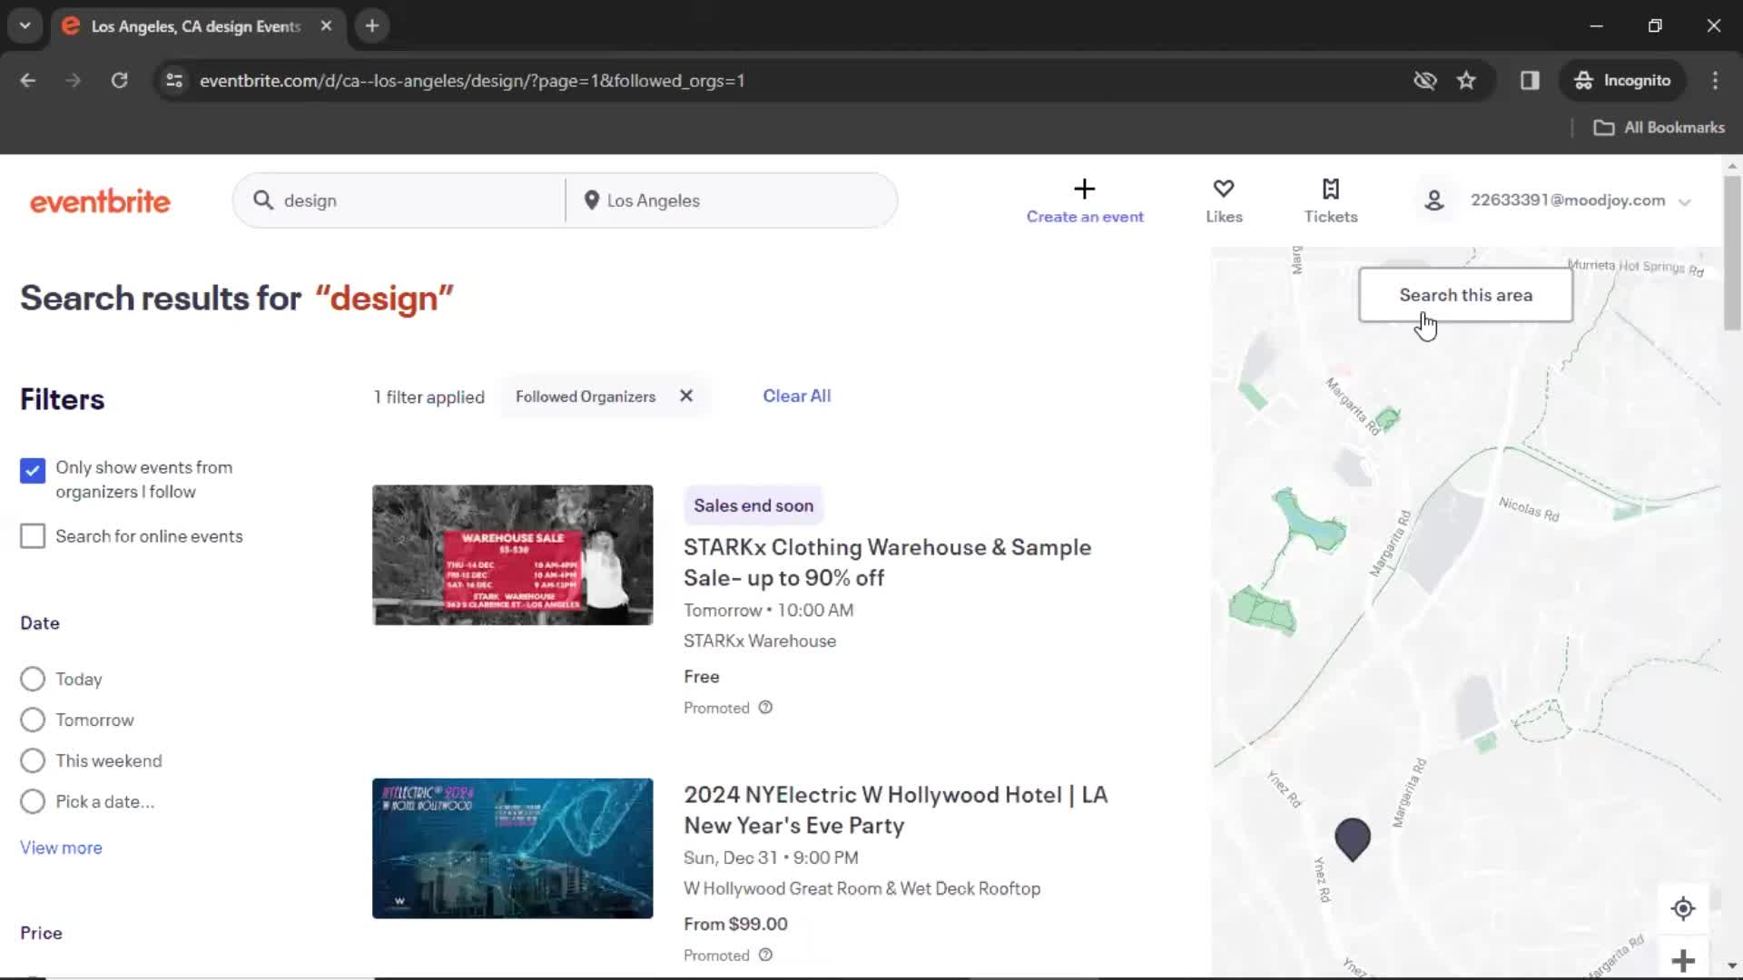Uncheck Only show events from organizers I follow
Screen dimensions: 1743x980
[x=33, y=470]
